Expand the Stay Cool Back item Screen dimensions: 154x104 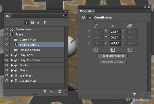coord(12,60)
